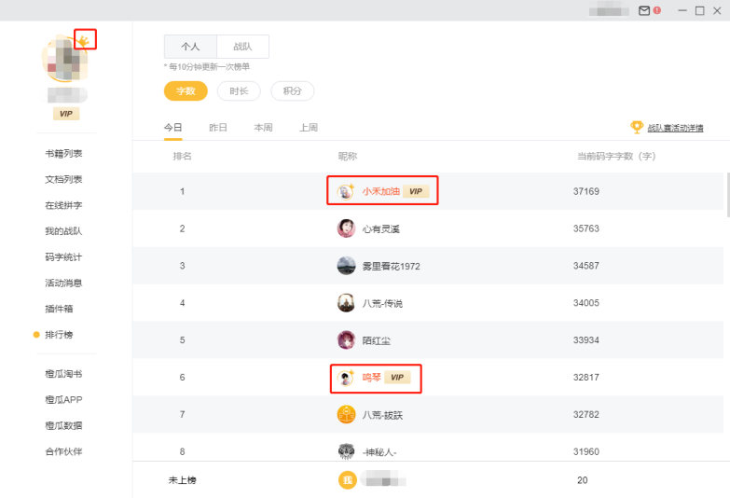Open 战队赛活动详情 link
The height and width of the screenshot is (498, 730).
pyautogui.click(x=675, y=128)
